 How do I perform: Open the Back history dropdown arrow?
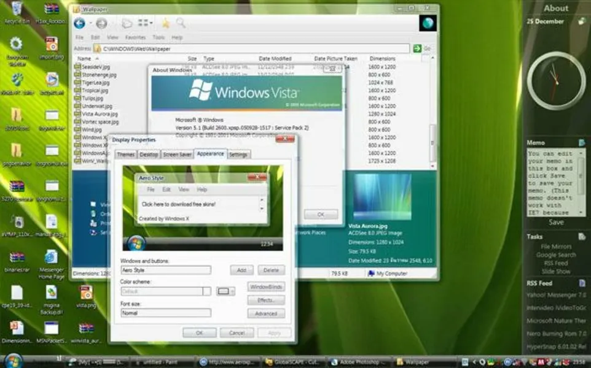[x=90, y=23]
